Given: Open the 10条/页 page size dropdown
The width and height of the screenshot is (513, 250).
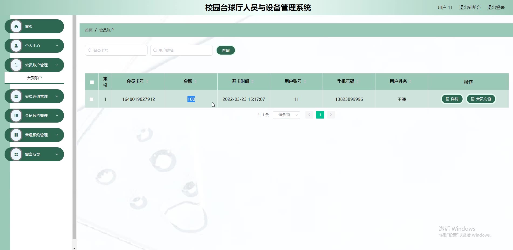Looking at the screenshot, I should pos(286,115).
